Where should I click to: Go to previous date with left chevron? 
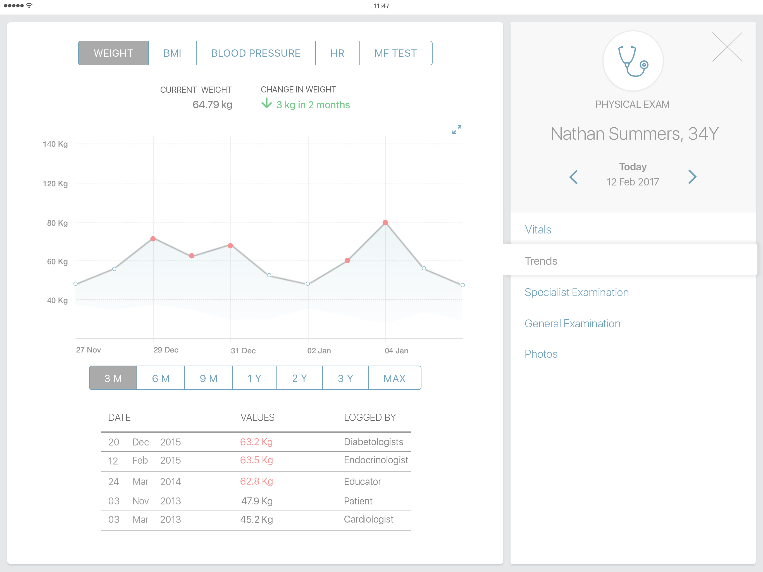[x=573, y=177]
